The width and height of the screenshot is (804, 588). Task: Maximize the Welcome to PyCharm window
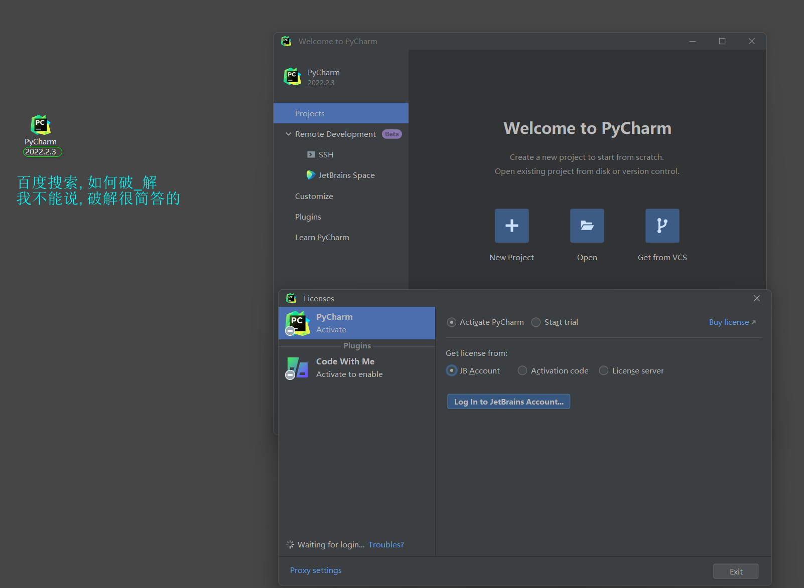coord(722,41)
